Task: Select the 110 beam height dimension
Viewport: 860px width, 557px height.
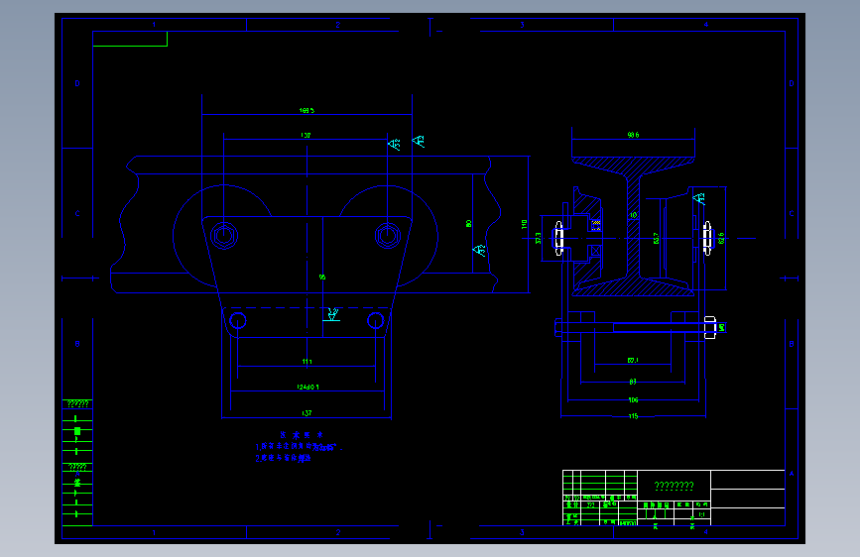Action: [524, 224]
